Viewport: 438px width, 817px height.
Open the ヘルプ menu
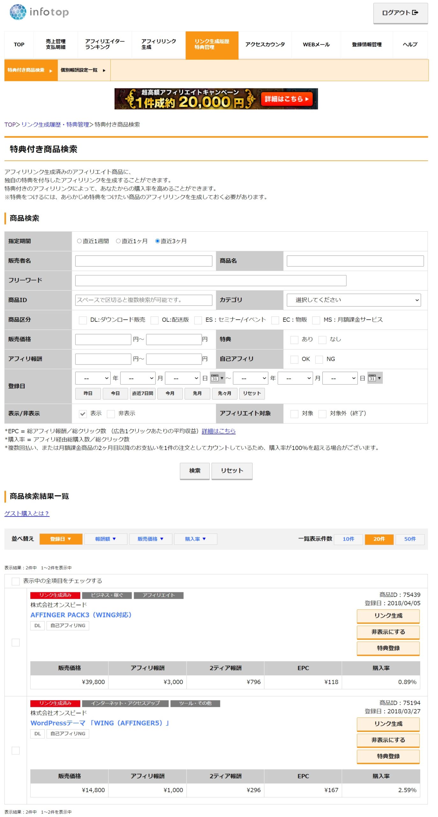click(x=410, y=45)
